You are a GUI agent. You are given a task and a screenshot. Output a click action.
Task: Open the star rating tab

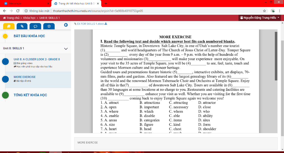tap(49, 26)
